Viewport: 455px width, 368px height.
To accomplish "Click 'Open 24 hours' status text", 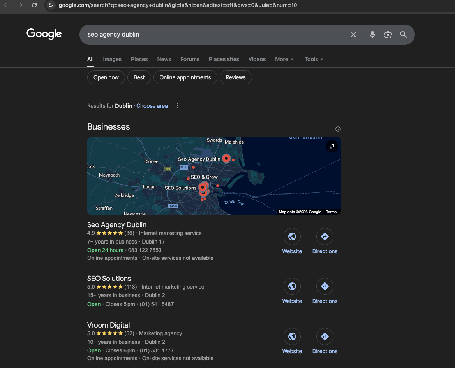I will tap(105, 250).
